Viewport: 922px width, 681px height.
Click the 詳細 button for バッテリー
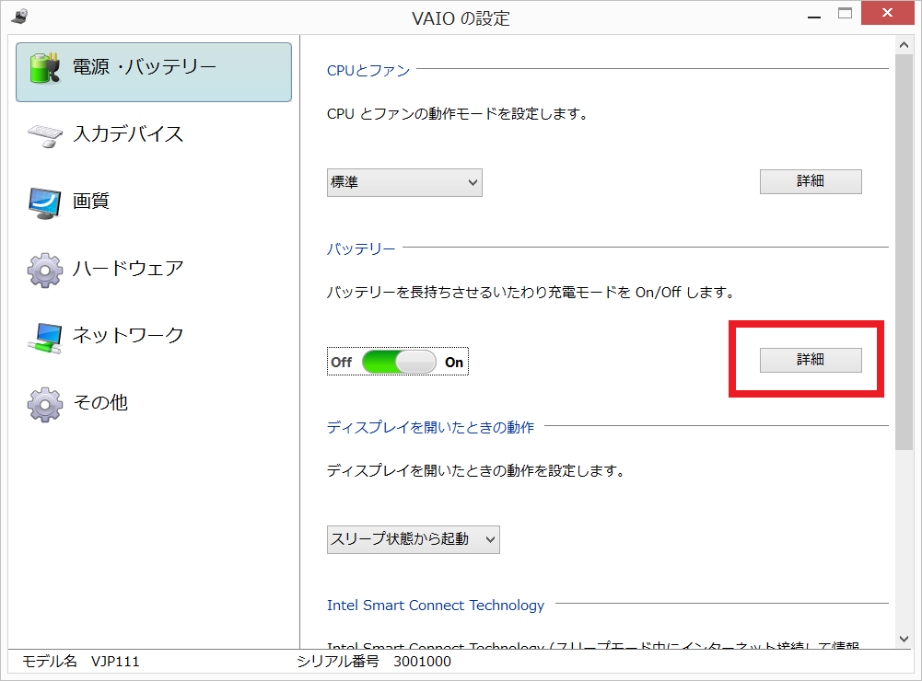(x=811, y=360)
